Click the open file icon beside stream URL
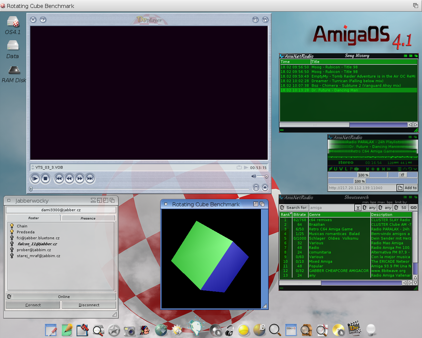422x338 pixels. 400,188
